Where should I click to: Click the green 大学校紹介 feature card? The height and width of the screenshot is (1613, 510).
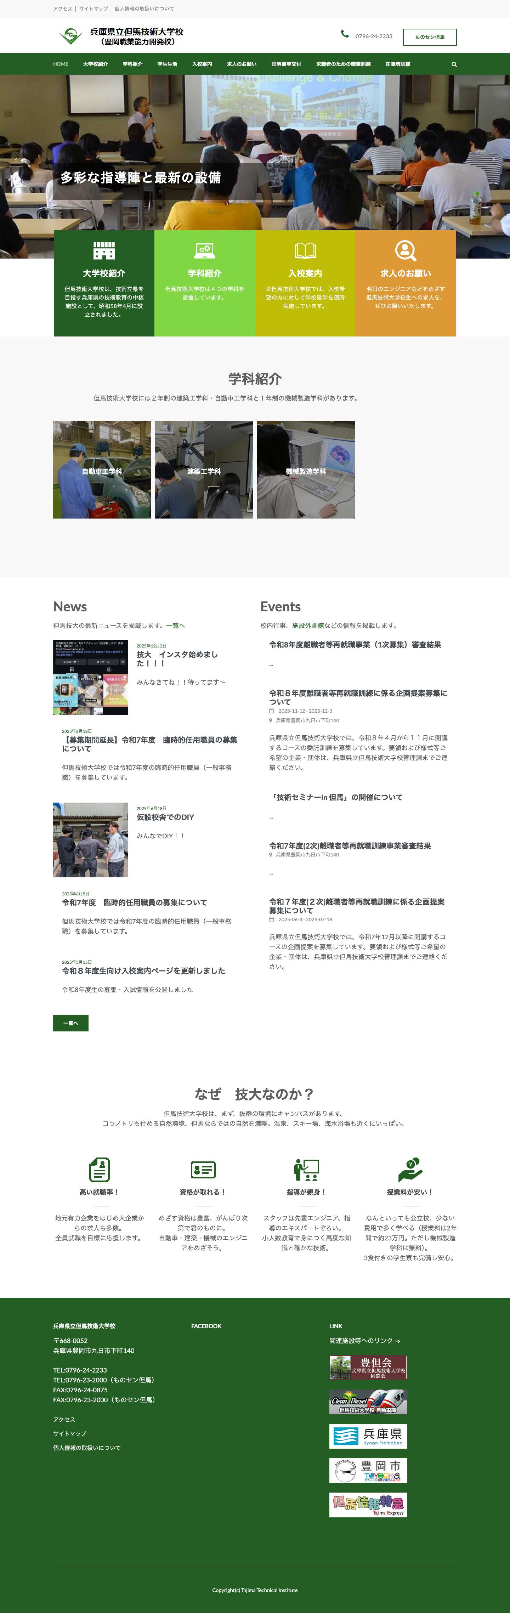click(x=104, y=283)
